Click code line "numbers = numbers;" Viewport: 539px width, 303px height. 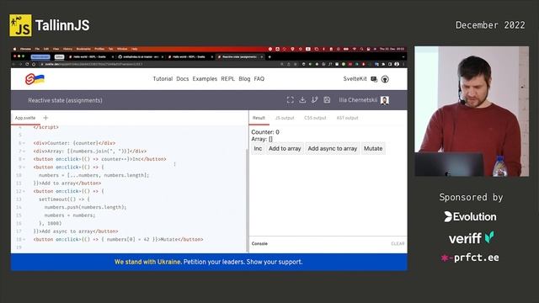click(x=70, y=215)
